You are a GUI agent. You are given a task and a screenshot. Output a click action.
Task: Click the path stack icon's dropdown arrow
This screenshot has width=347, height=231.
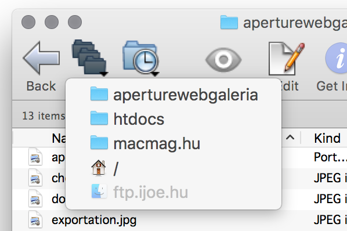[103, 74]
